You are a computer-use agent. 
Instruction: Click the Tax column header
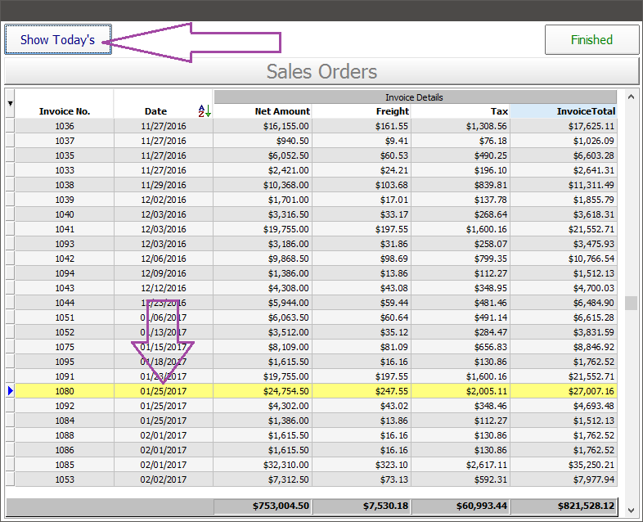(x=460, y=111)
